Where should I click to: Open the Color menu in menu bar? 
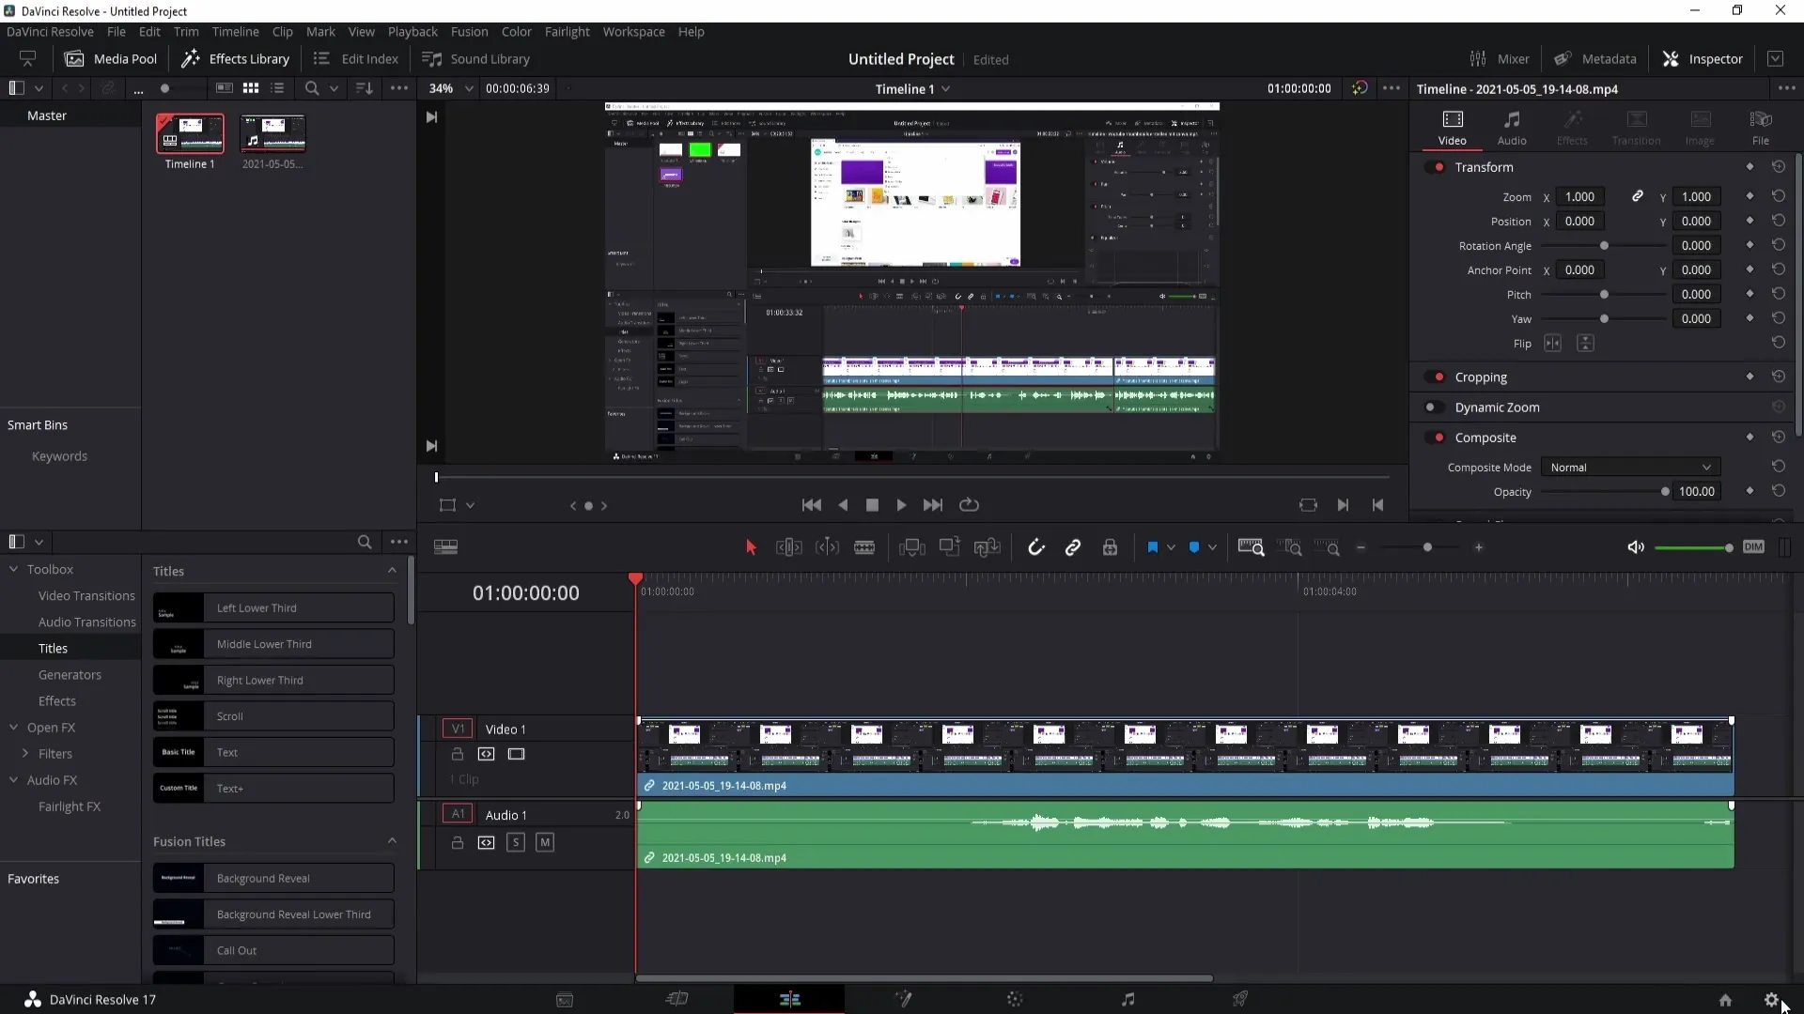(x=516, y=31)
